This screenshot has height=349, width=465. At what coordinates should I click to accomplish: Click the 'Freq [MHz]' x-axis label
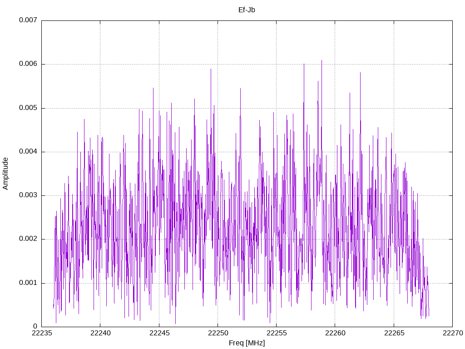[247, 343]
